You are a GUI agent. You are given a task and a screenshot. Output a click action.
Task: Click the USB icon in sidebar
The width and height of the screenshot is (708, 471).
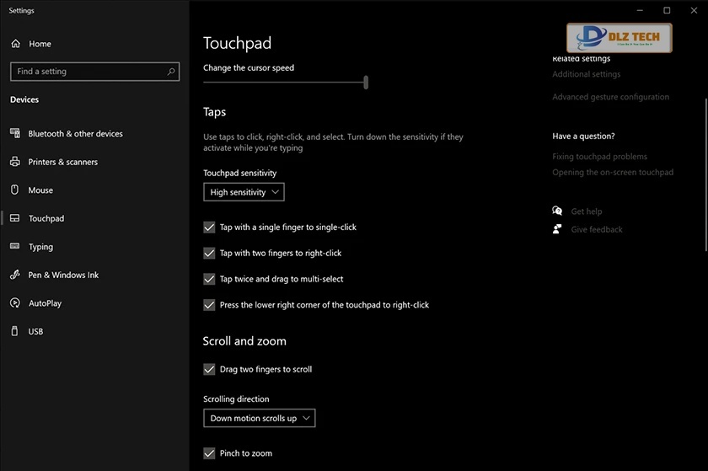(15, 331)
